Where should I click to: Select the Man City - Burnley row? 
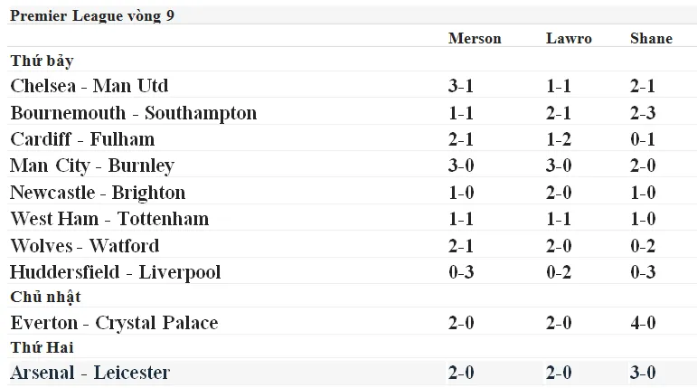coord(91,166)
